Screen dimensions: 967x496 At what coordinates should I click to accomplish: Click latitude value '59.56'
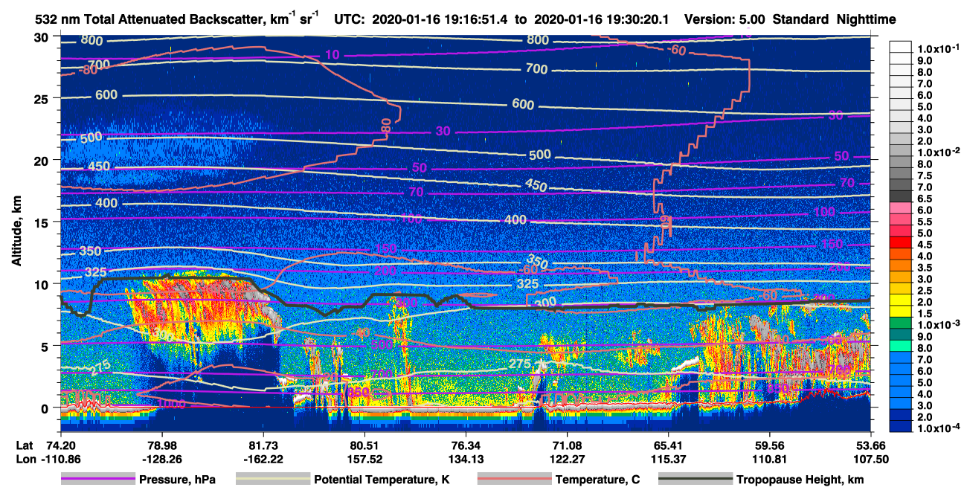tap(770, 445)
